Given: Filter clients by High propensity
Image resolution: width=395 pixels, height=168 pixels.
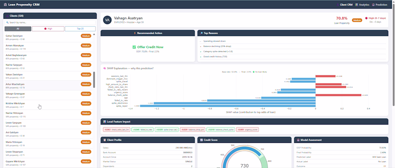Looking at the screenshot, I should pos(48,29).
